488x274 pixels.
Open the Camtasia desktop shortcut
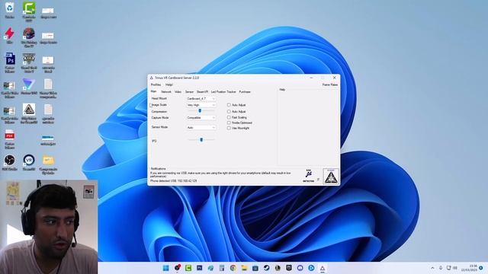coord(29,11)
